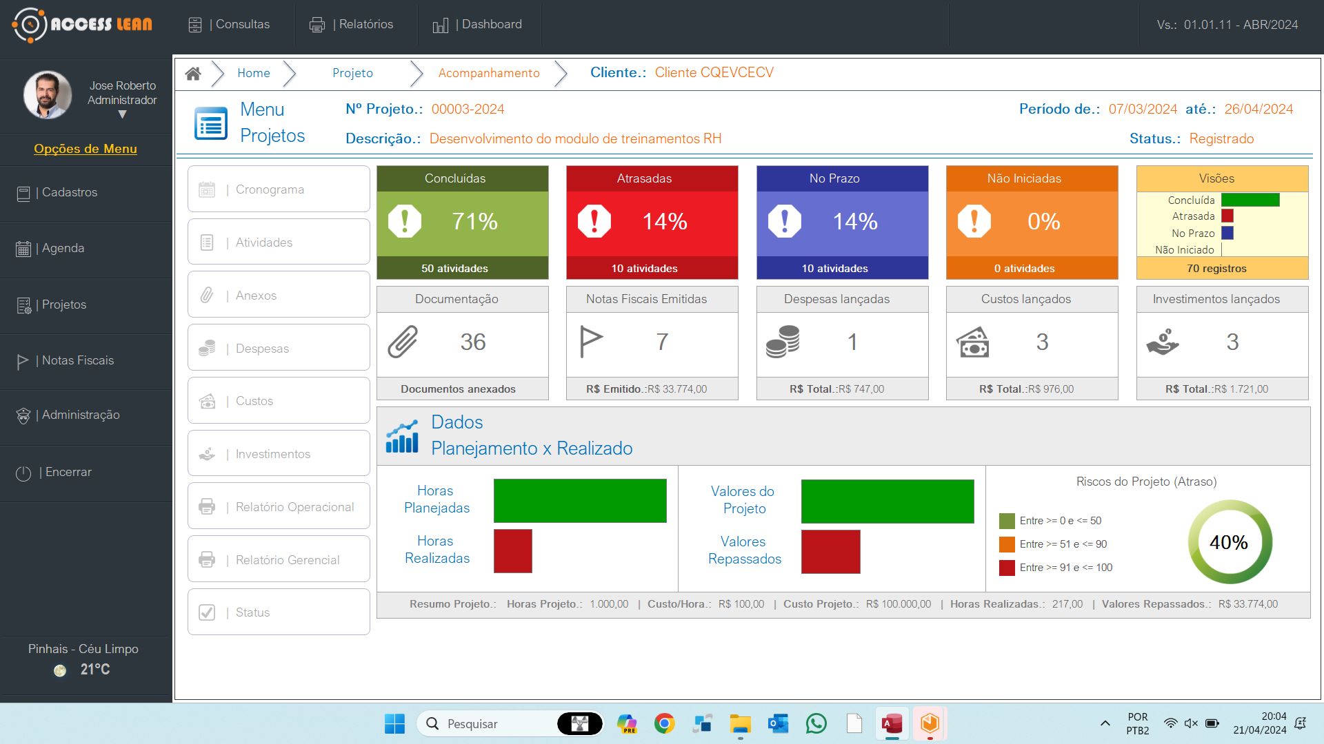This screenshot has width=1324, height=744.
Task: Click the 40% project risk gauge
Action: (x=1229, y=542)
